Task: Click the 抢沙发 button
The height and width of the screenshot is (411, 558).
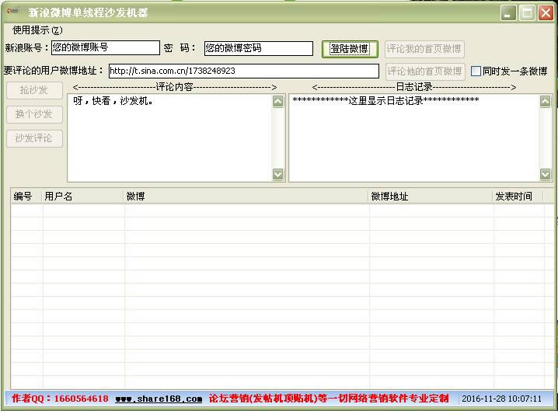Action: tap(34, 90)
